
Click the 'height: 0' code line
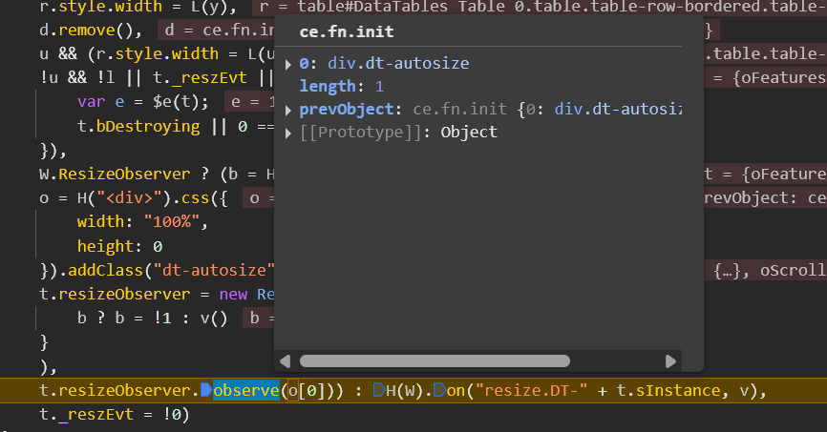[x=119, y=246]
